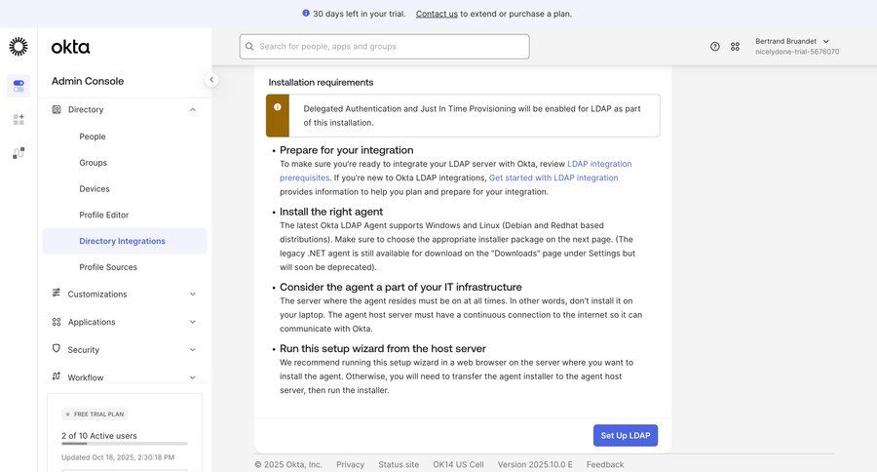Viewport: 877px width, 472px height.
Task: Open the workflow connector icon in left rail
Action: point(19,153)
